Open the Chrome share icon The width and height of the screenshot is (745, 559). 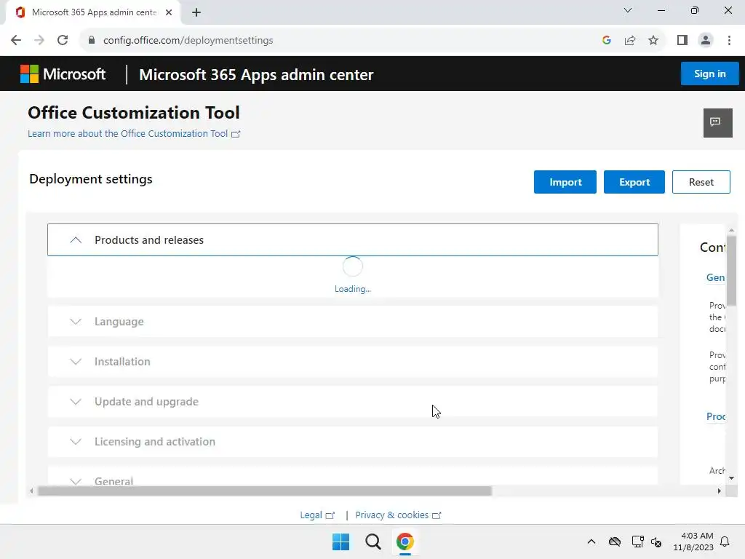point(630,41)
